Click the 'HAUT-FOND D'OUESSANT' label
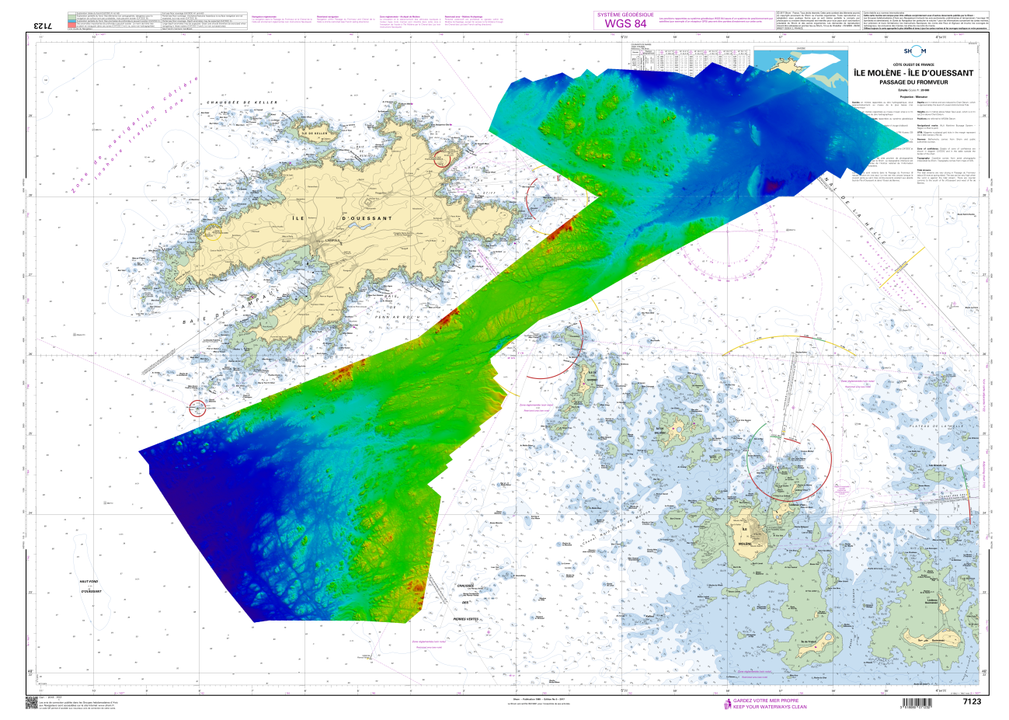Image resolution: width=1009 pixels, height=720 pixels. [90, 586]
